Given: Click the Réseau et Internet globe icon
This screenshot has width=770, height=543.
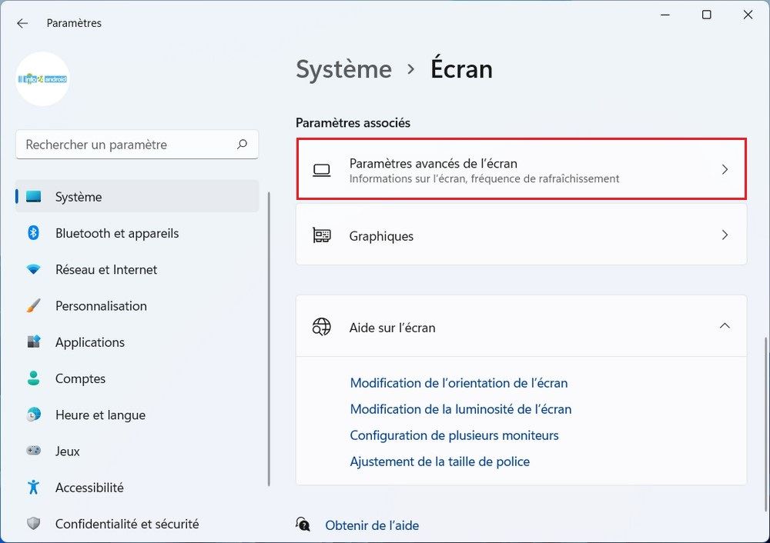Looking at the screenshot, I should pyautogui.click(x=34, y=269).
